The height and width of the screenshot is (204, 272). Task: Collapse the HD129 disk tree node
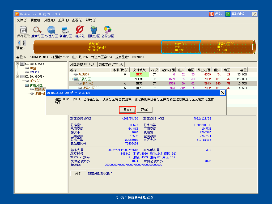tap(17, 76)
